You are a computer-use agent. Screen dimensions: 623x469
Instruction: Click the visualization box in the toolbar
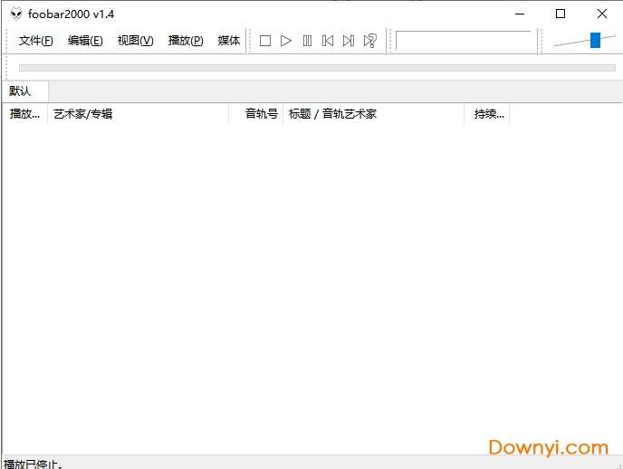[464, 41]
